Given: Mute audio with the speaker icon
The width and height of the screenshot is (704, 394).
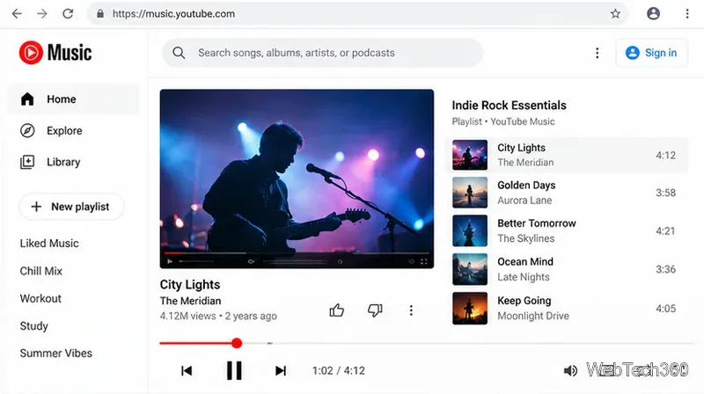Looking at the screenshot, I should click(570, 370).
